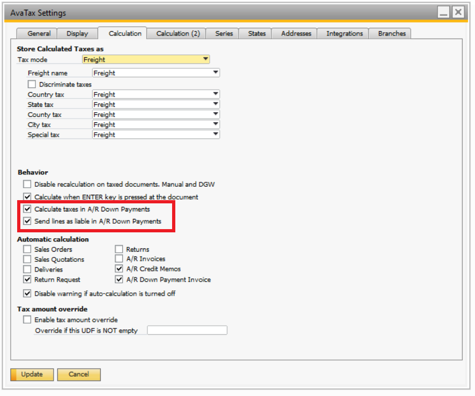Image resolution: width=475 pixels, height=396 pixels.
Task: Click the Tax amount override heading
Action: click(x=53, y=309)
